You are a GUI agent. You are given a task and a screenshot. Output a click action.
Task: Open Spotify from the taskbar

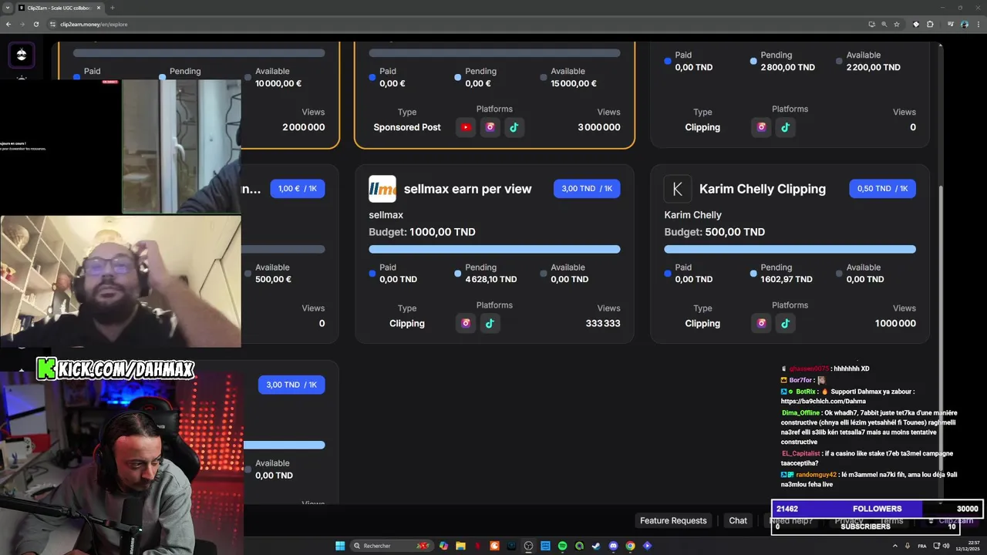(562, 546)
